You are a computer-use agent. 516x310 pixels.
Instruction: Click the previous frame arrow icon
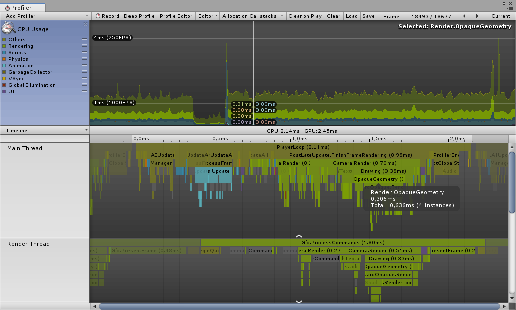click(x=464, y=16)
